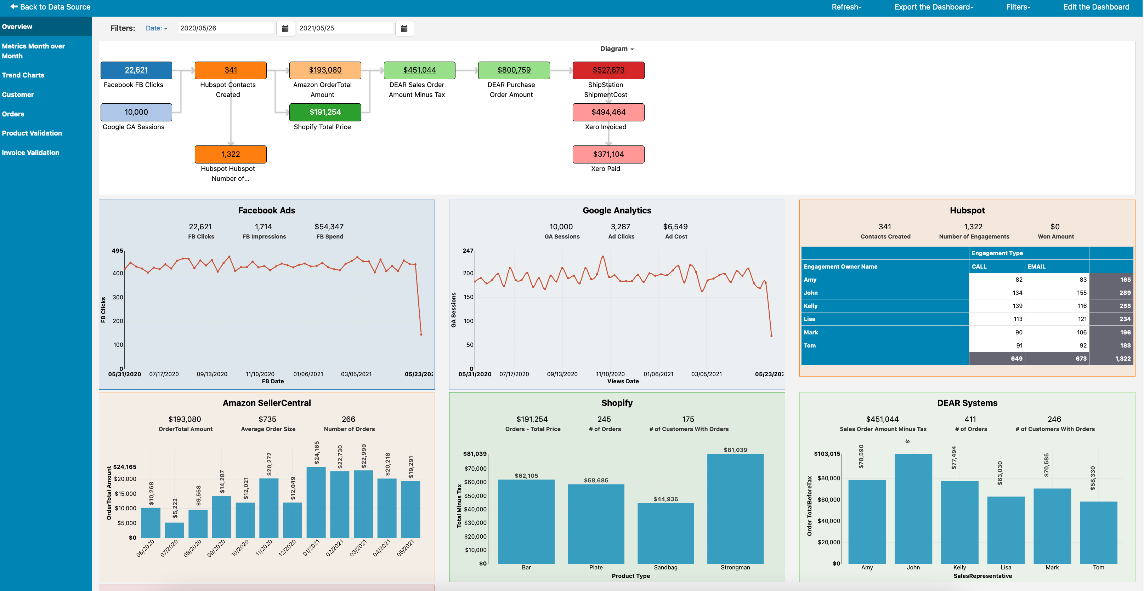
Task: Open the Date filter dropdown
Action: coord(156,28)
